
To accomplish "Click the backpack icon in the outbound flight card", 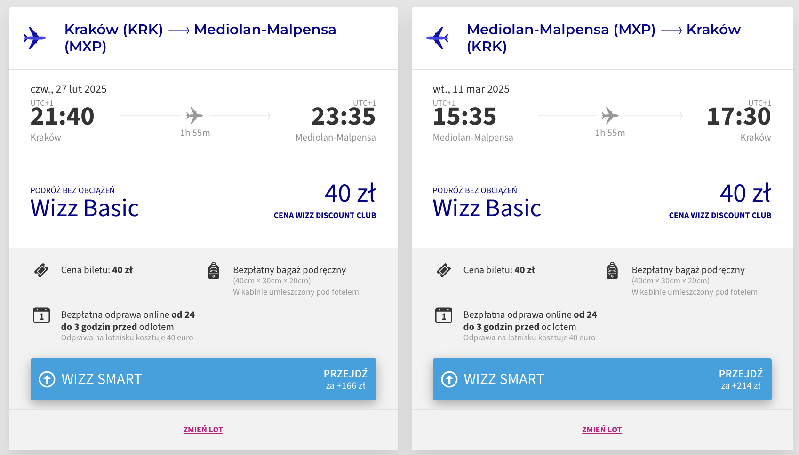I will pos(214,271).
